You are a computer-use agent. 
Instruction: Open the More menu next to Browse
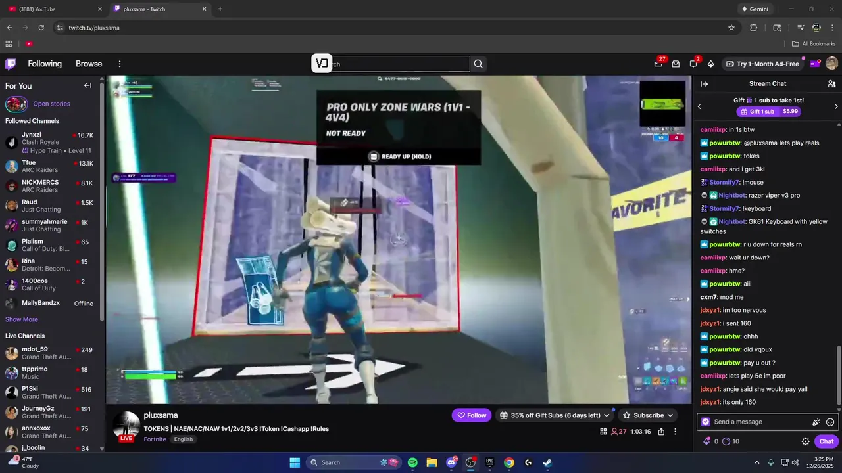click(x=120, y=64)
